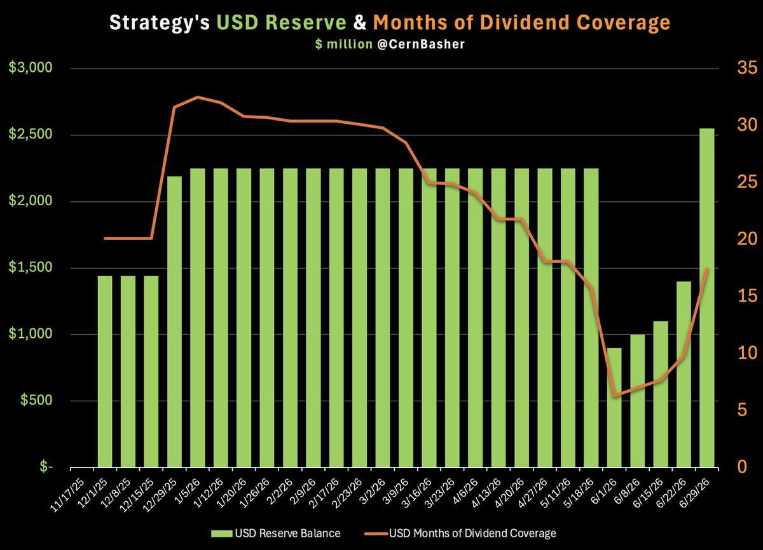Click the '$2,500' left axis label
Screen dimensions: 763x550
(31, 135)
